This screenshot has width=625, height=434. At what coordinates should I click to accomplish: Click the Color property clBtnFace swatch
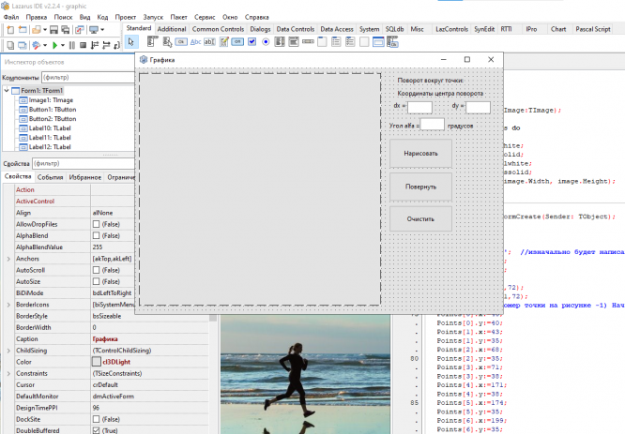click(97, 362)
